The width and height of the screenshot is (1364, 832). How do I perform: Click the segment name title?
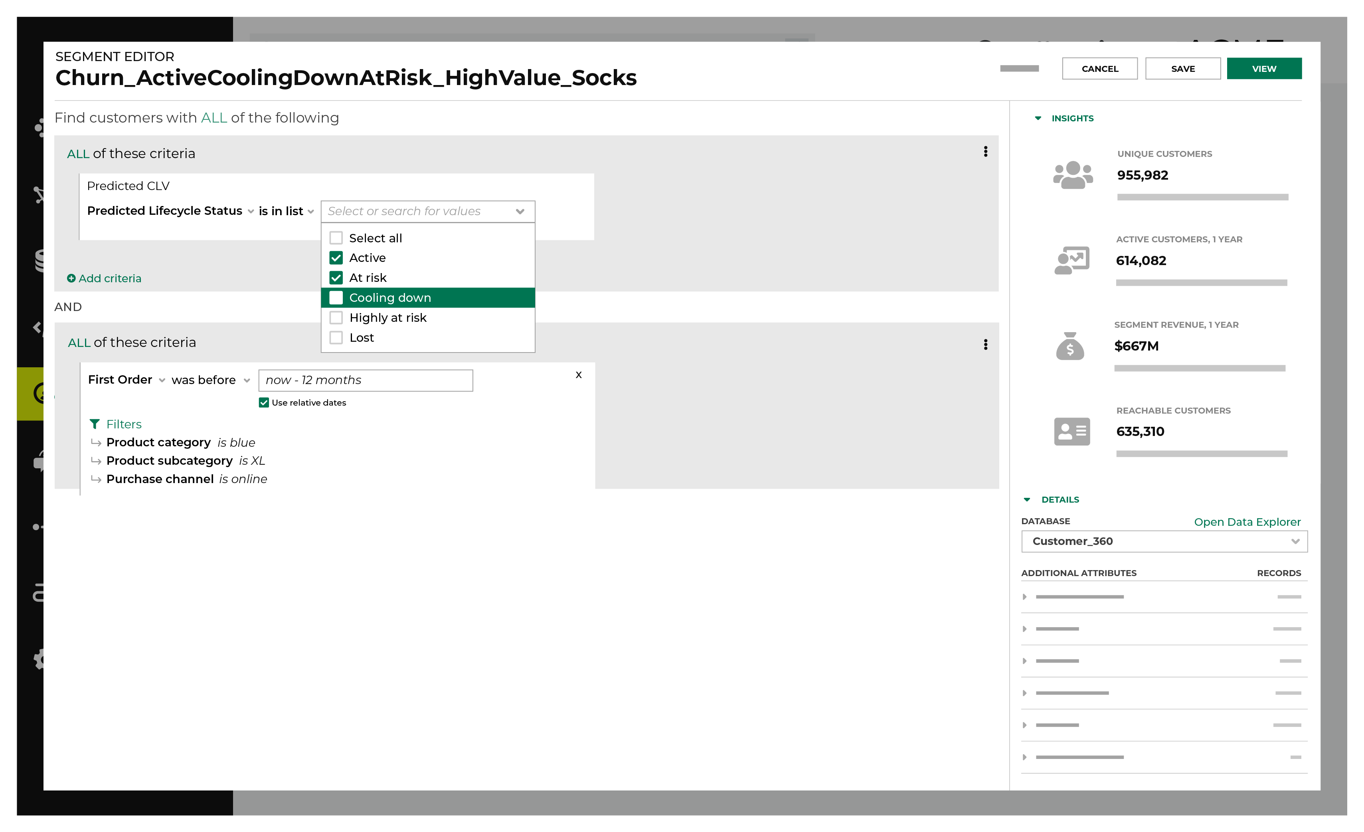coord(346,78)
